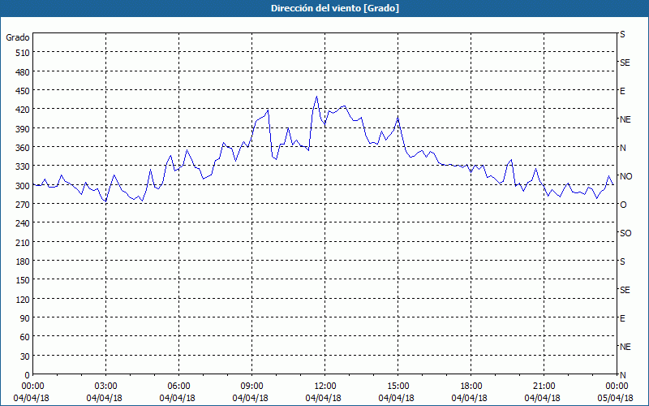Select the 120 degree axis value
The width and height of the screenshot is (649, 406).
[x=23, y=299]
